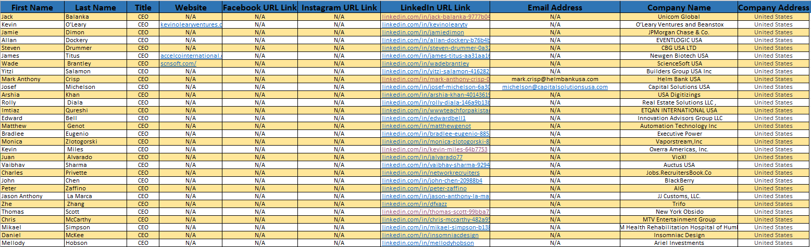The image size is (811, 247).
Task: Open the wadebrantley LinkedIn link
Action: click(x=426, y=63)
